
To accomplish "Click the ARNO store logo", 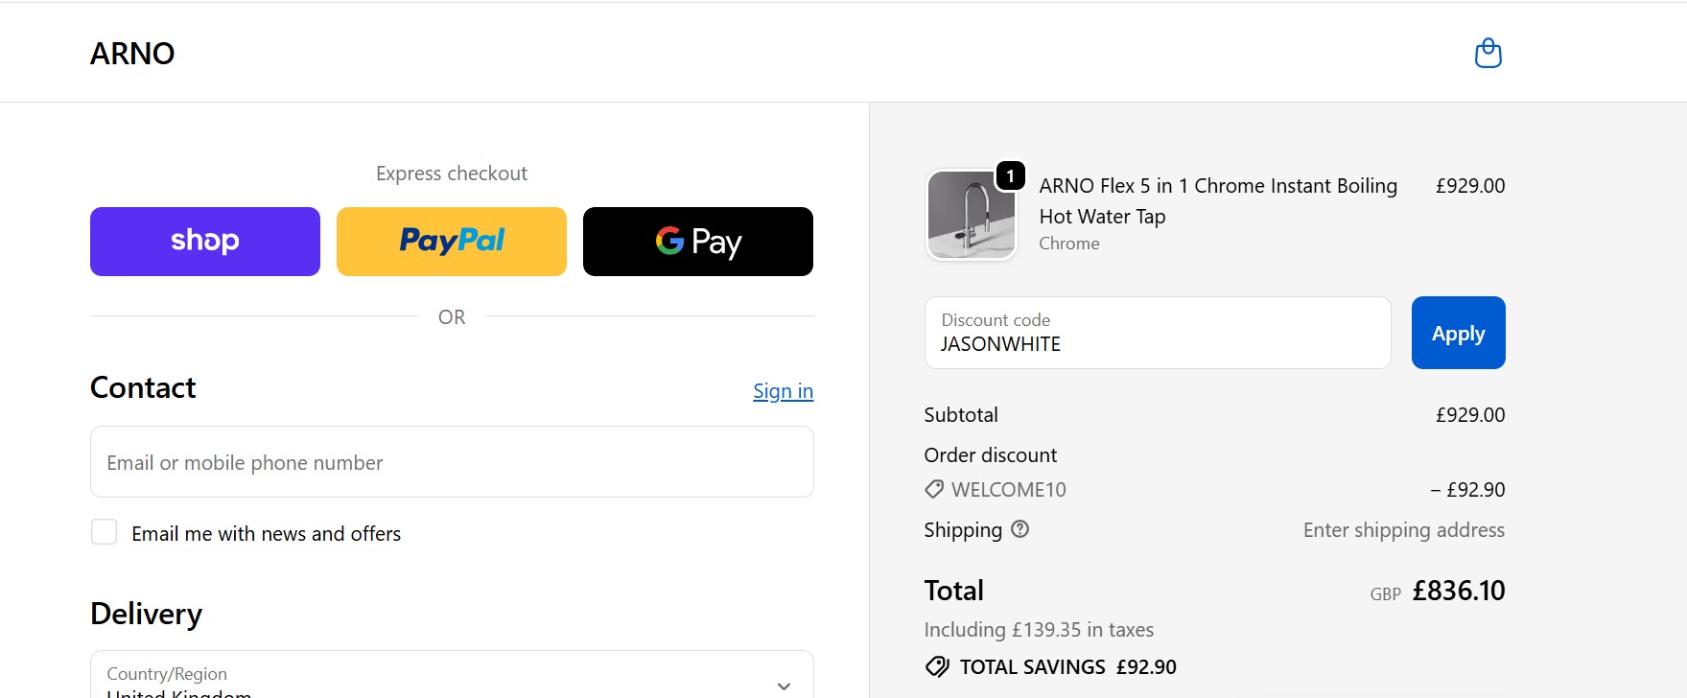I will click(131, 54).
